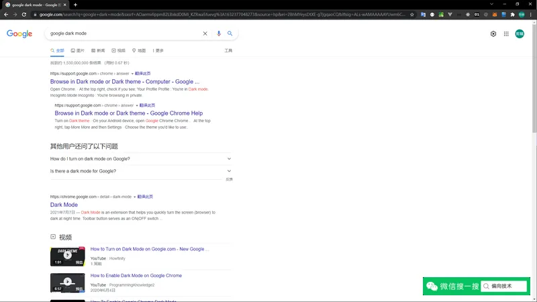Click 翻译此页 for the Dark Mode extension result
The image size is (537, 302).
click(145, 197)
